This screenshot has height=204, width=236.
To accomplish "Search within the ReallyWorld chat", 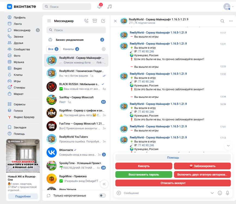I will [222, 21].
